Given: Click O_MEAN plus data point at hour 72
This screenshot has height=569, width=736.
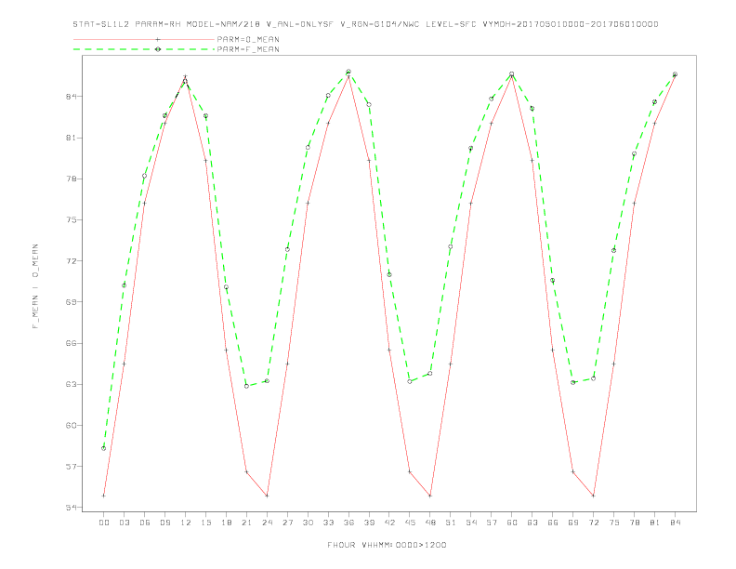Looking at the screenshot, I should [x=594, y=496].
